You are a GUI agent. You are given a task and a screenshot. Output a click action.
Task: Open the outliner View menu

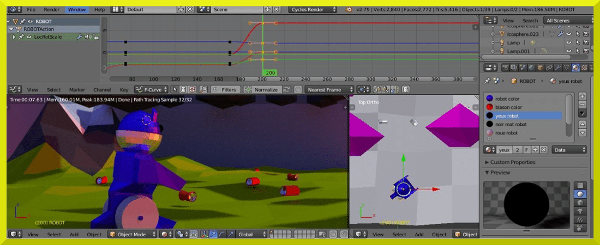click(508, 21)
